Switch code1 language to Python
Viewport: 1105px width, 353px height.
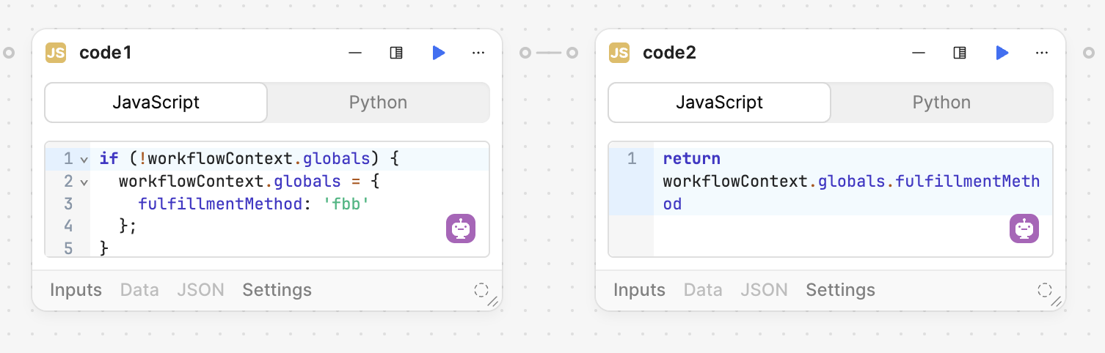click(x=378, y=103)
